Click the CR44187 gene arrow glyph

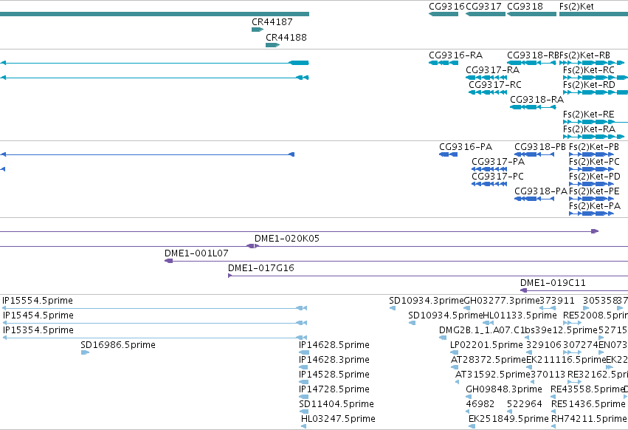[x=258, y=30]
